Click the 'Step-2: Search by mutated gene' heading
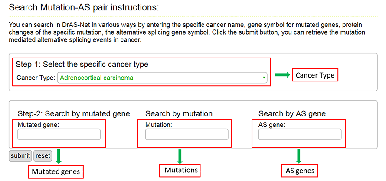This screenshot has width=386, height=181. tap(74, 114)
